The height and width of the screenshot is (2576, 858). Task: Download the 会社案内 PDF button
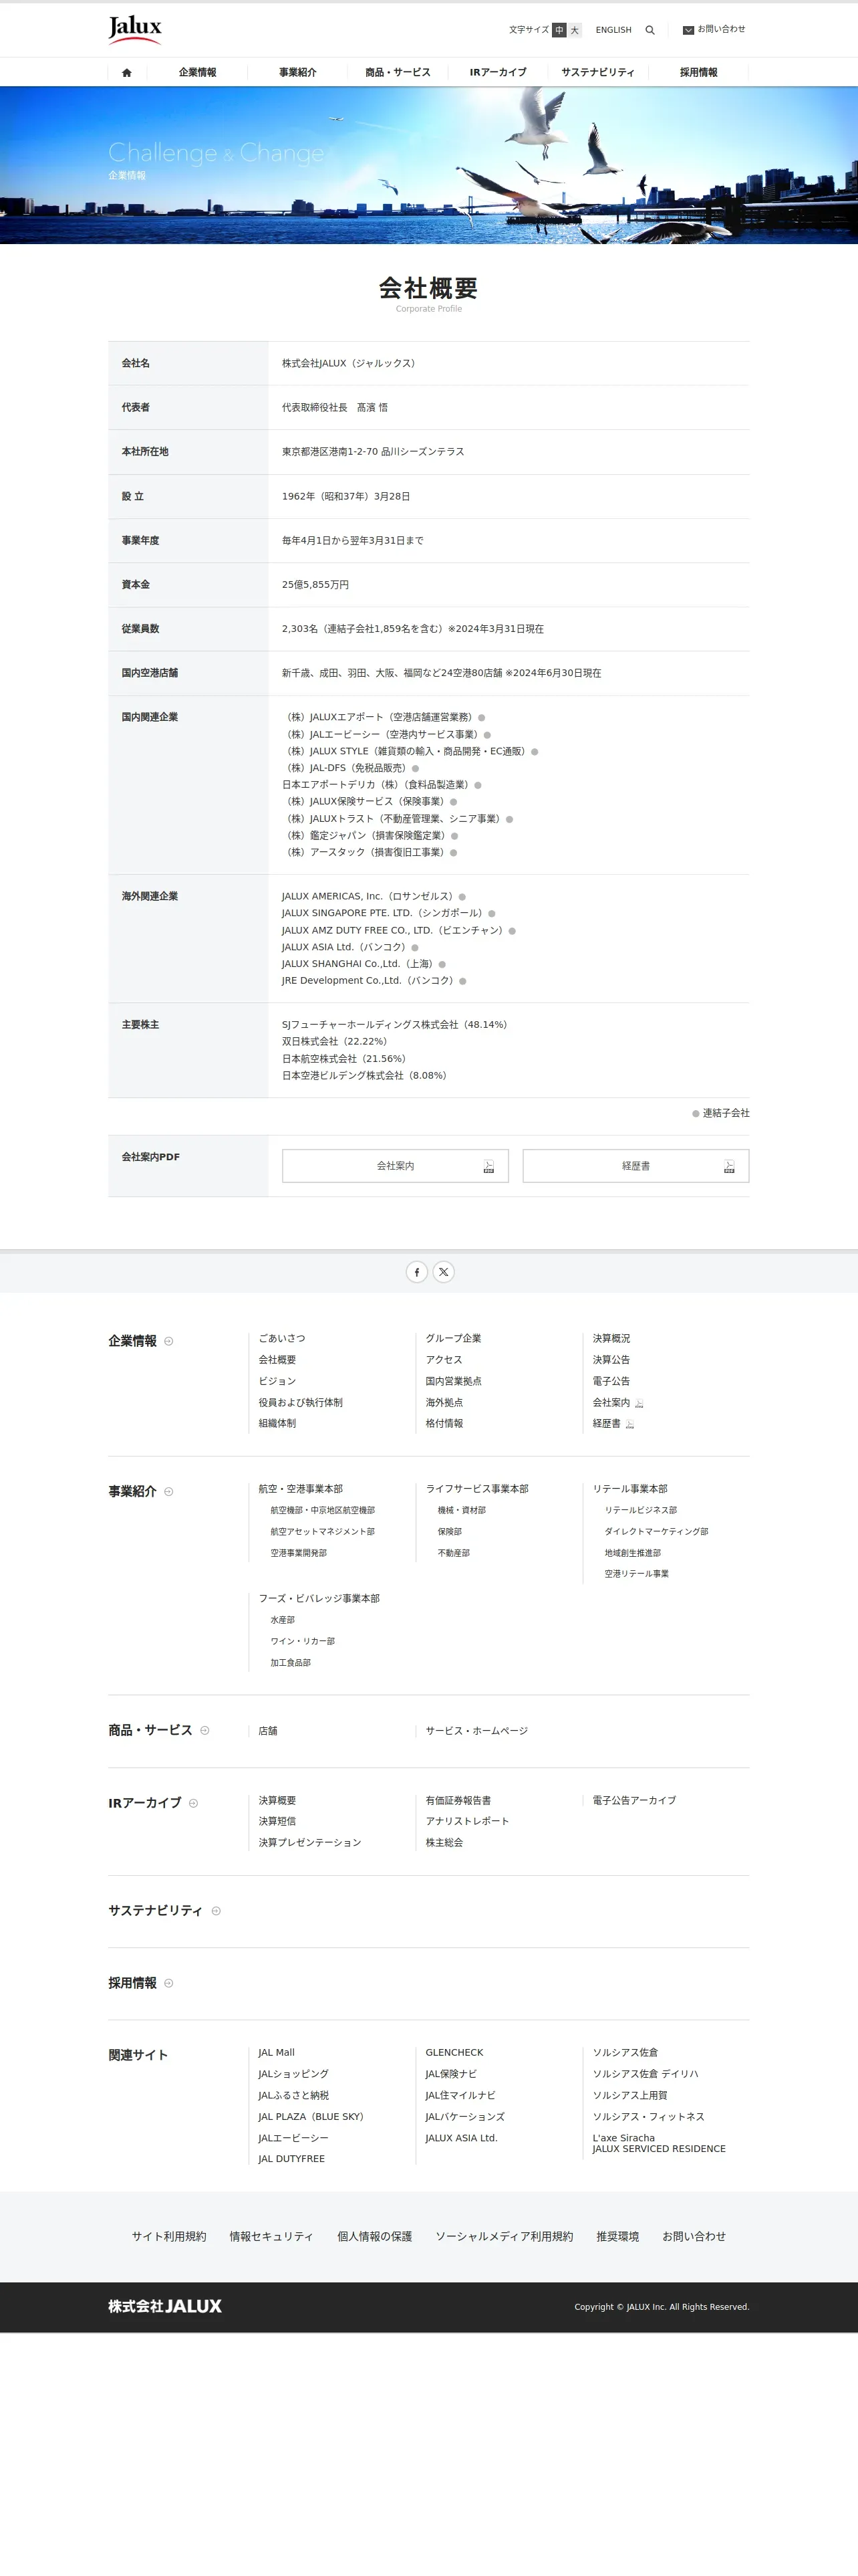click(396, 1166)
